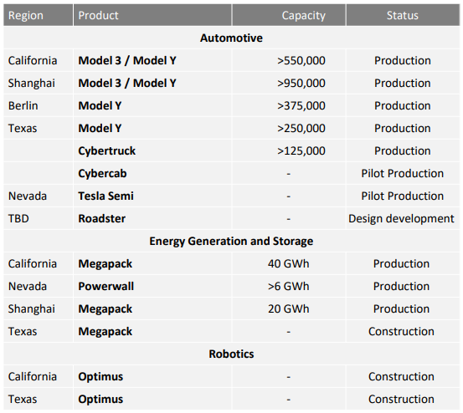
Task: Click Megapack in the 40 GWh row
Action: [105, 264]
